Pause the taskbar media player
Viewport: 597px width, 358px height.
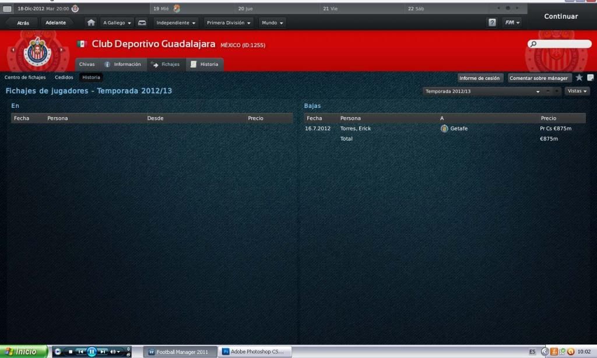(x=92, y=352)
